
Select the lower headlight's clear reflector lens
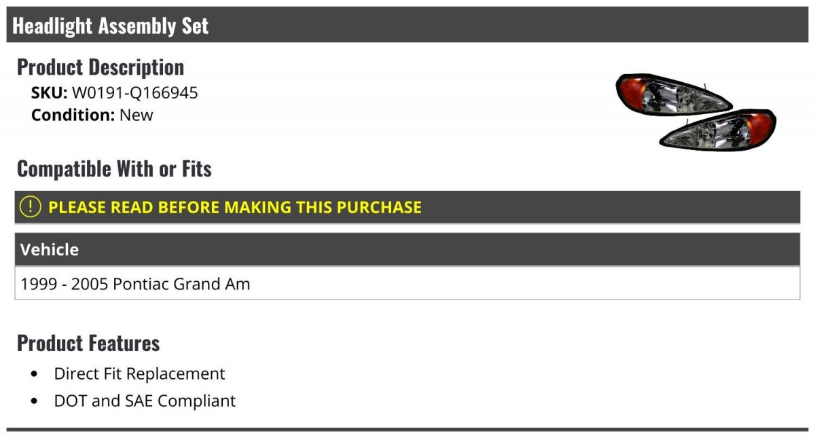pyautogui.click(x=706, y=132)
